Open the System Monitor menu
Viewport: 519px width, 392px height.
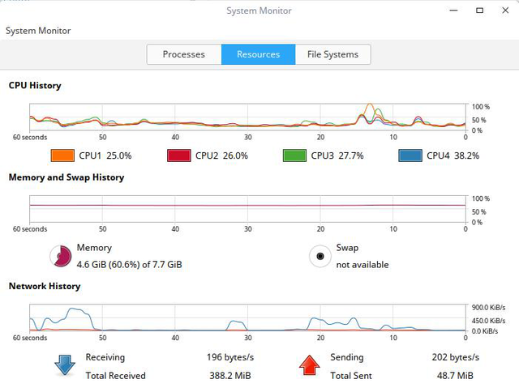tap(38, 31)
